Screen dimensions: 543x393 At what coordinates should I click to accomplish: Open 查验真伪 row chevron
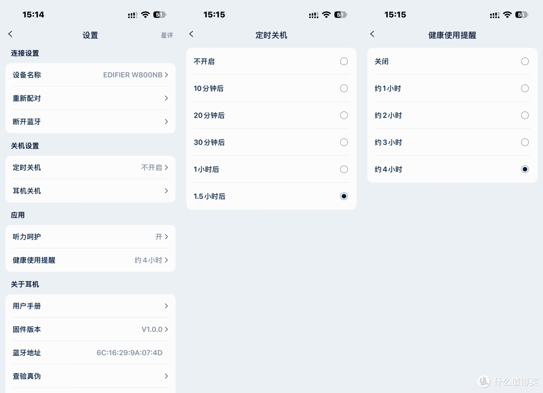(x=166, y=376)
